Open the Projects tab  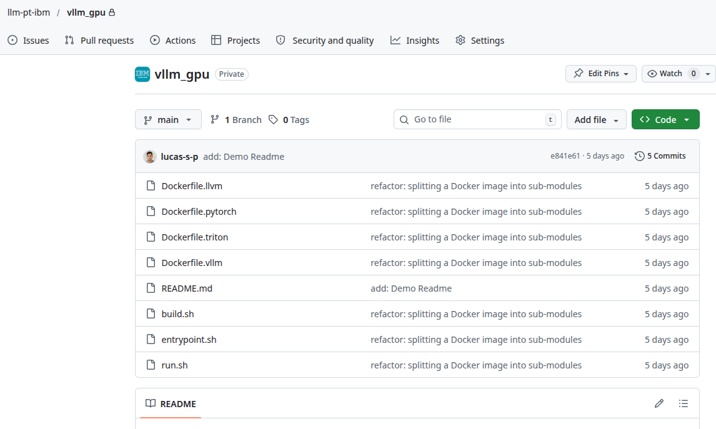pos(236,40)
